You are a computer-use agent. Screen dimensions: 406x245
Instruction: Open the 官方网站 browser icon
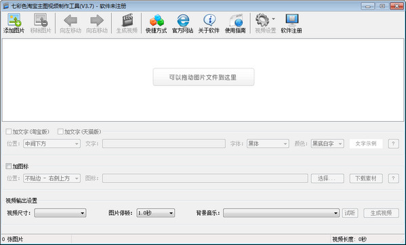pos(183,20)
